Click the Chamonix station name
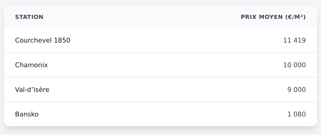The image size is (321, 135). (x=31, y=65)
